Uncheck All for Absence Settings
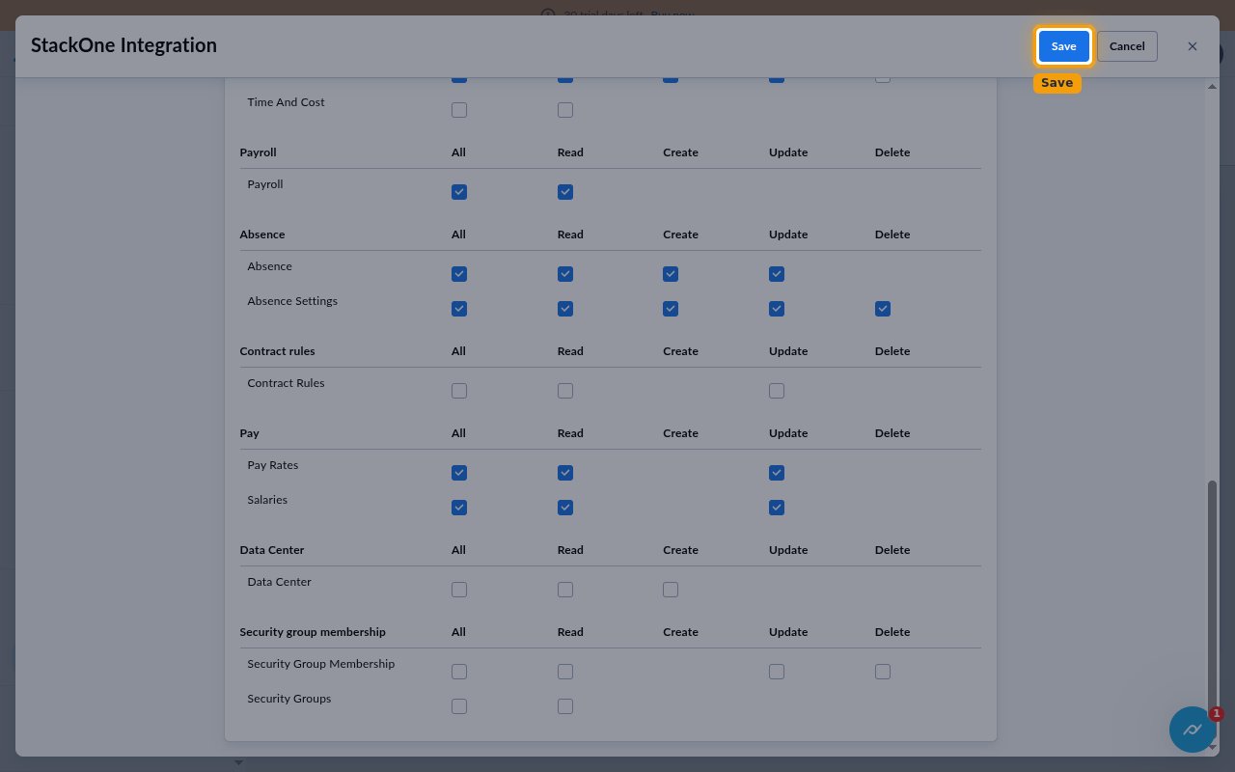The height and width of the screenshot is (772, 1235). pyautogui.click(x=459, y=309)
